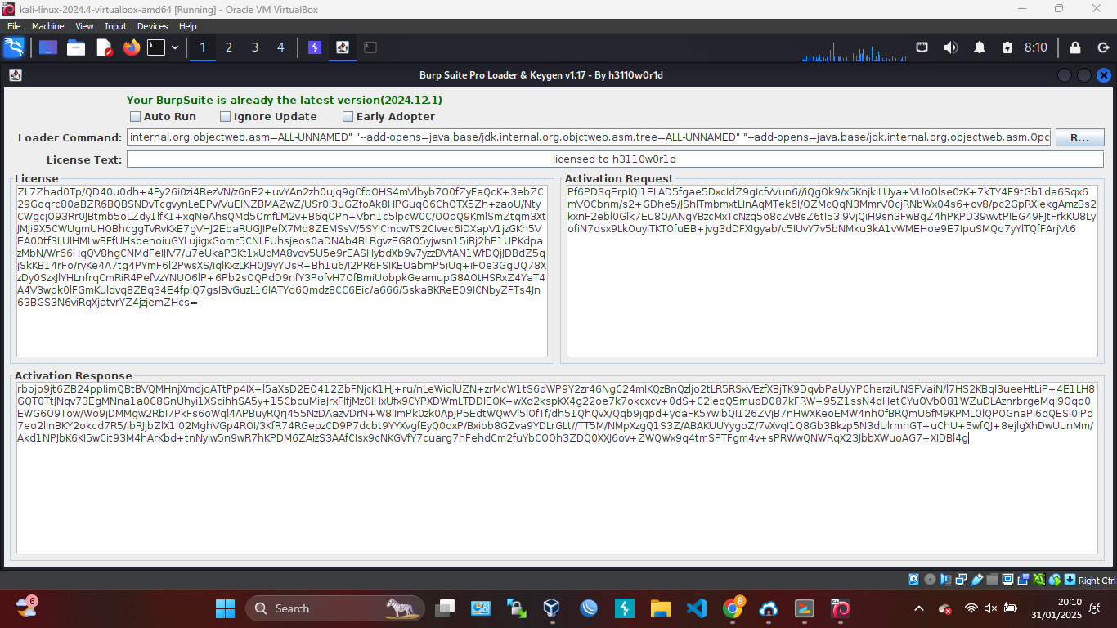Image resolution: width=1117 pixels, height=628 pixels.
Task: Open the Windows Start menu
Action: pos(225,608)
